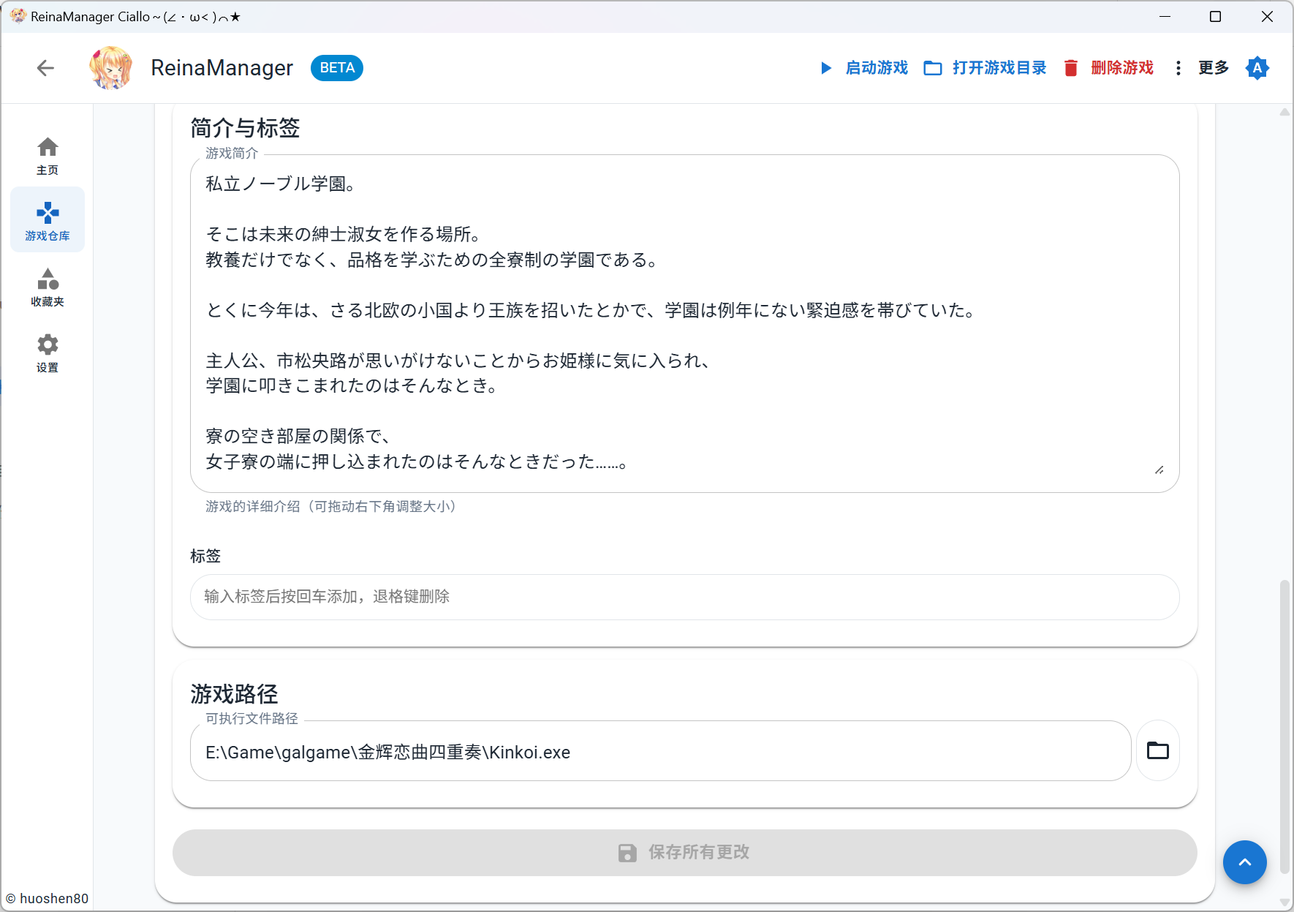Click the scroll-to-top floating button
The width and height of the screenshot is (1294, 912).
tap(1244, 862)
